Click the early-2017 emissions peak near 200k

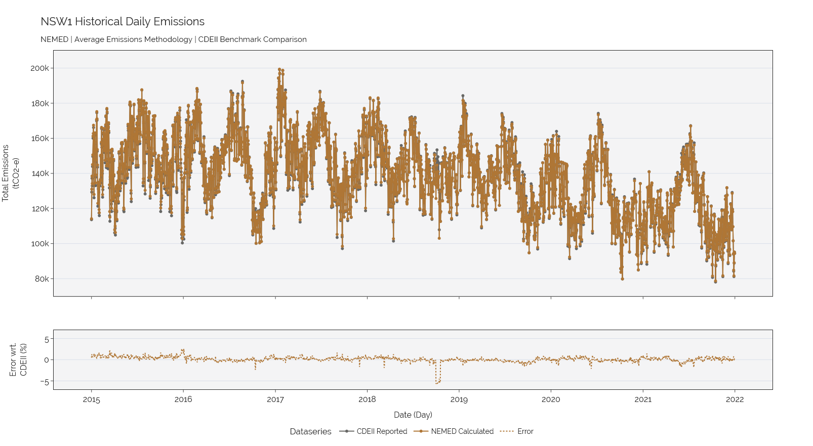(279, 70)
